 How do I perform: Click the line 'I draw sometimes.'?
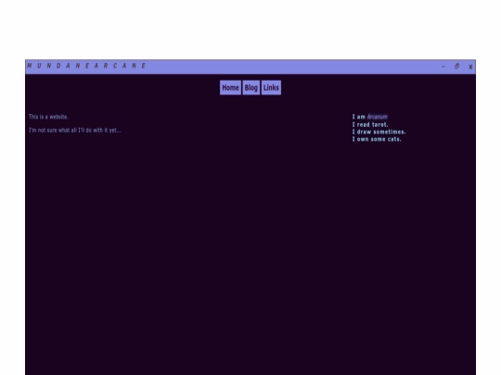pos(379,131)
